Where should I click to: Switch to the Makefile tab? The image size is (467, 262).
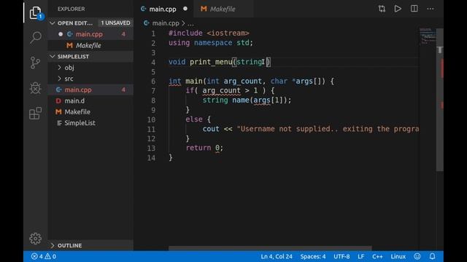pyautogui.click(x=223, y=9)
